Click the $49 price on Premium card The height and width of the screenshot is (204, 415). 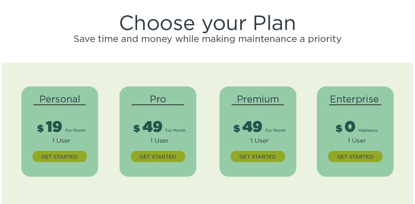point(248,127)
